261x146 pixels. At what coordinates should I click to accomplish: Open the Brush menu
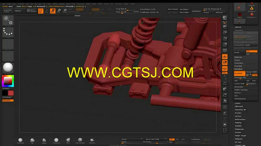point(9,4)
